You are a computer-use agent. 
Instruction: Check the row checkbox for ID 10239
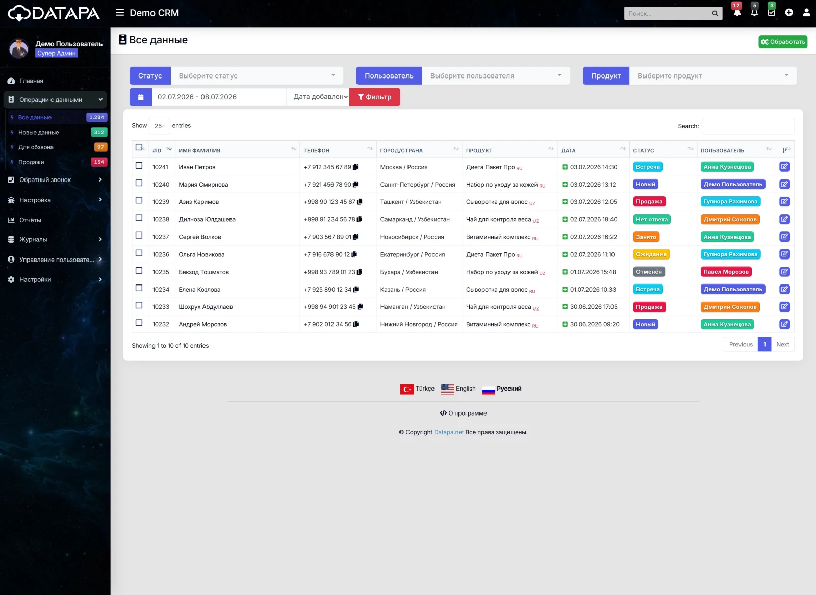(x=139, y=200)
